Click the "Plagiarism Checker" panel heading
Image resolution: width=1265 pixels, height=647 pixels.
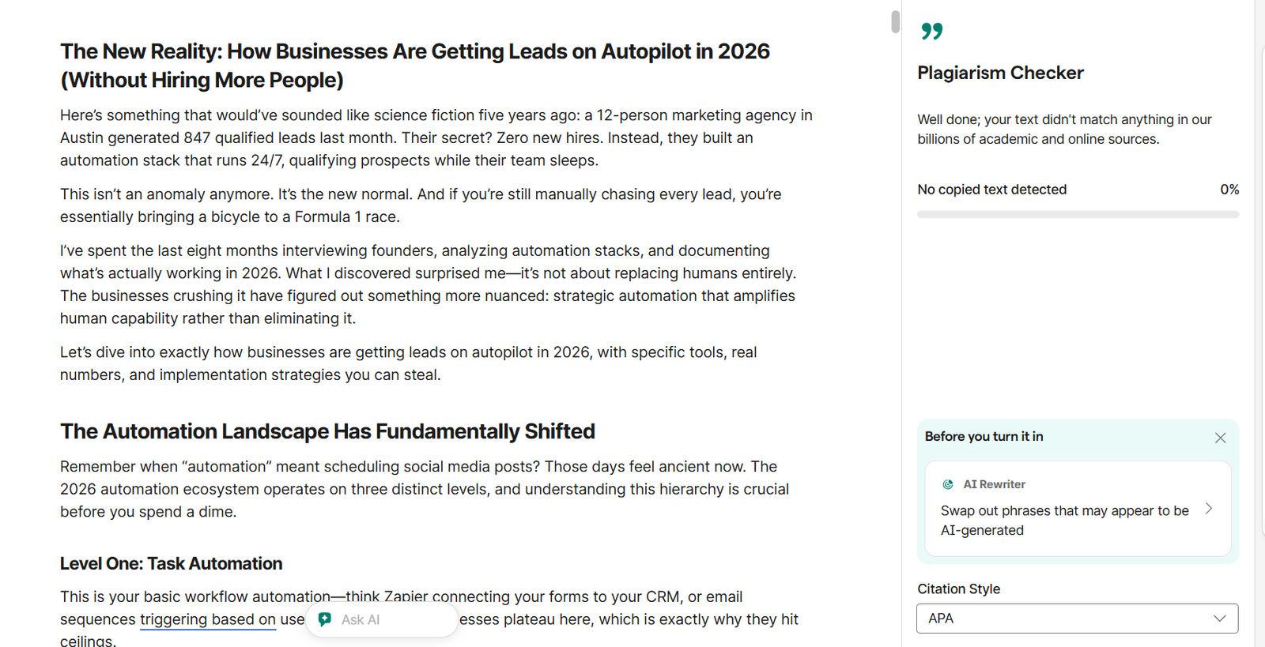click(1000, 73)
